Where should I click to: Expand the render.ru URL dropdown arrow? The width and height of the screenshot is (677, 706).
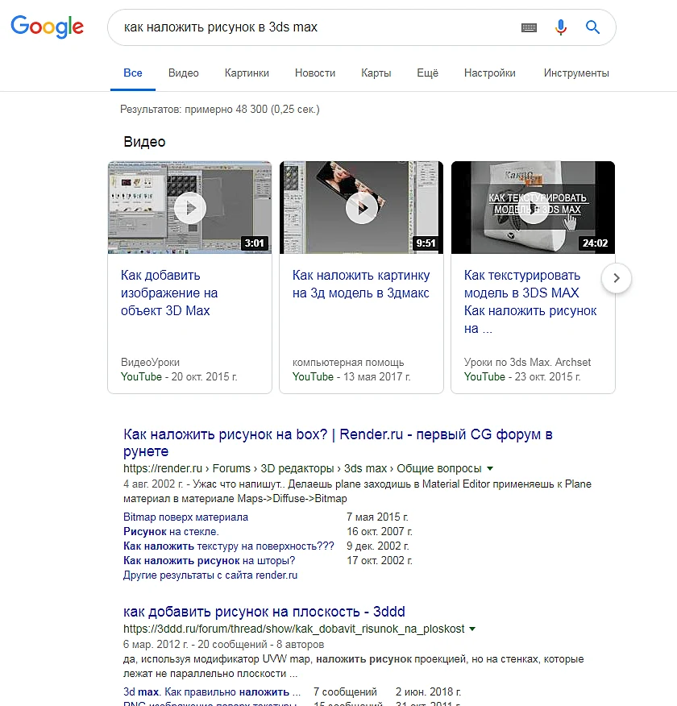tap(490, 469)
